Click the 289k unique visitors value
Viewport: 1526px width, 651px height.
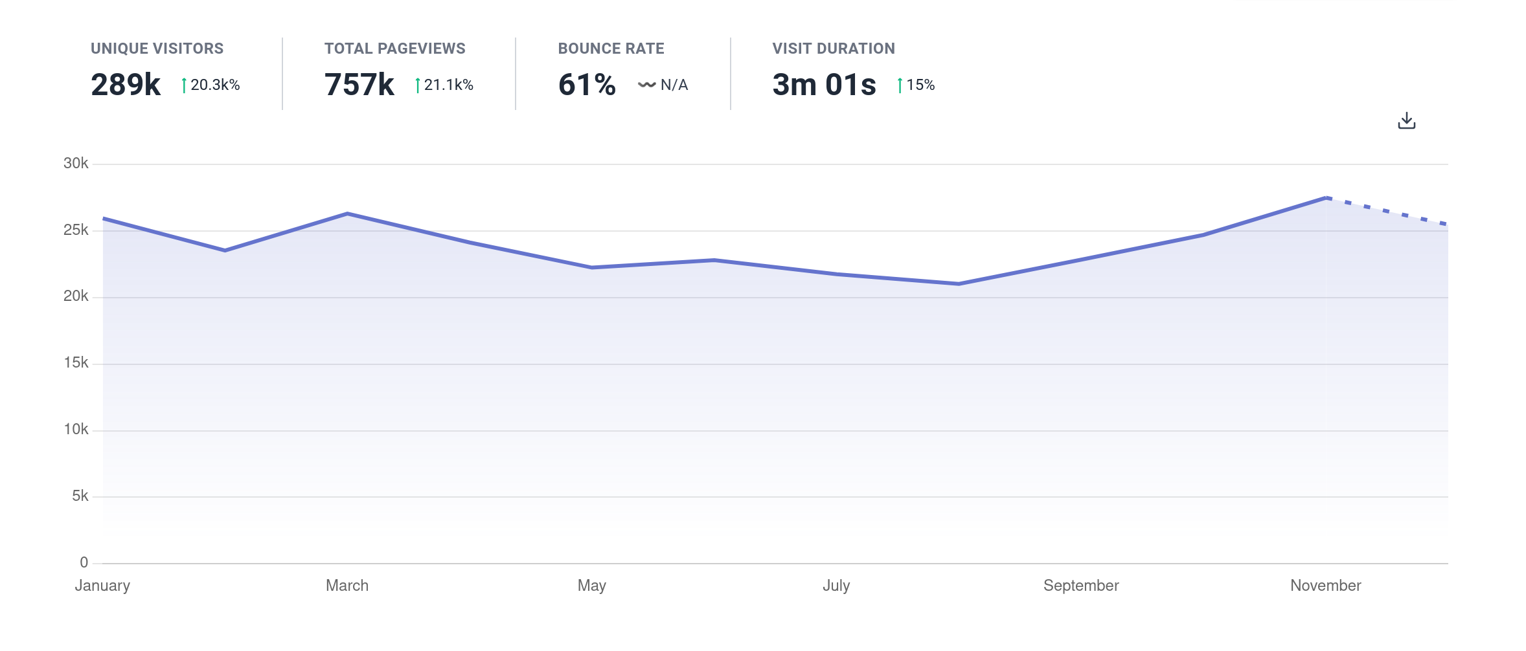click(126, 85)
